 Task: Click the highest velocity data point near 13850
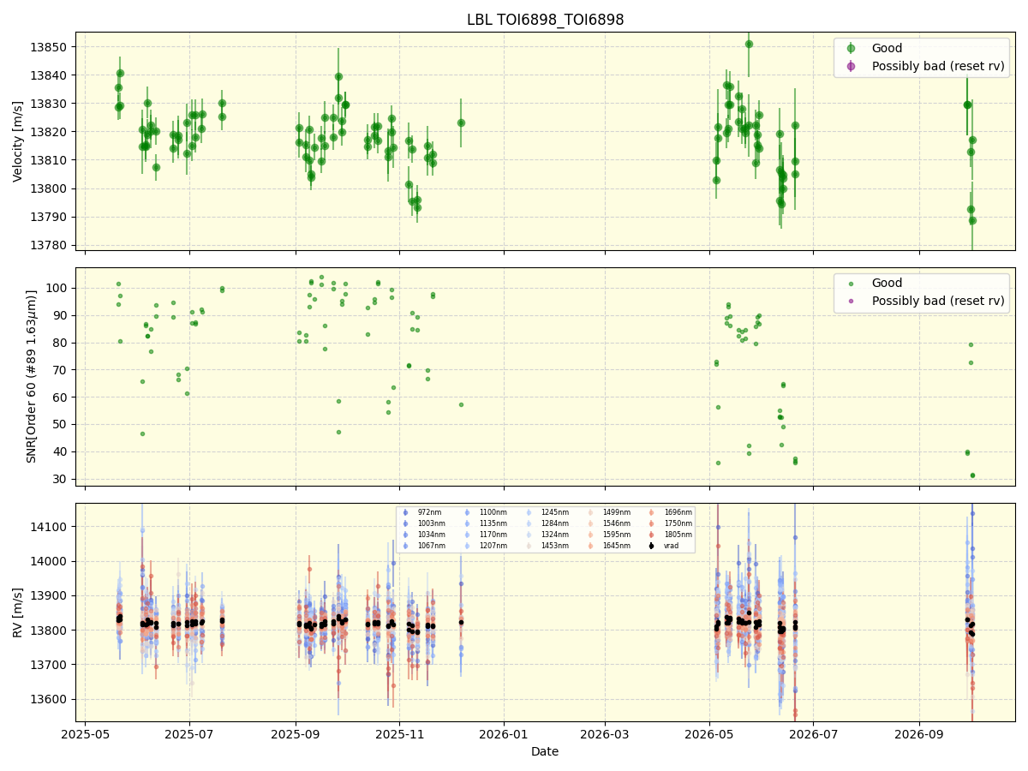pyautogui.click(x=749, y=44)
